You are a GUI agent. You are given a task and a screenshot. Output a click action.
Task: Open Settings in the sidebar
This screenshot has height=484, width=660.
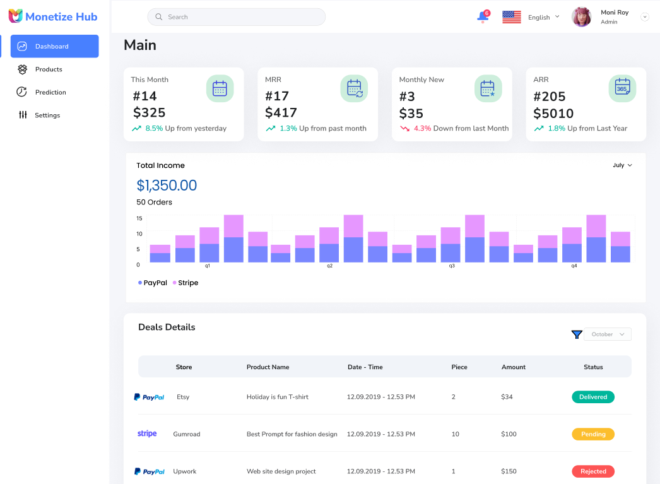(x=47, y=115)
